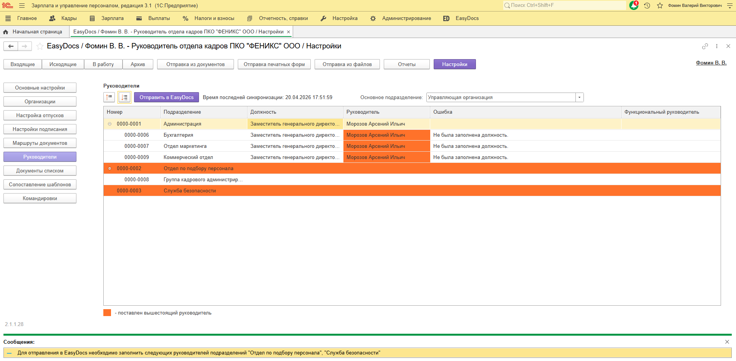Open Настройка отпусков settings page
Image resolution: width=736 pixels, height=361 pixels.
40,116
